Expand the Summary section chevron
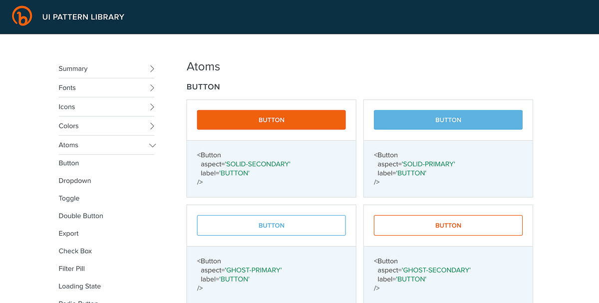The image size is (599, 303). point(152,69)
